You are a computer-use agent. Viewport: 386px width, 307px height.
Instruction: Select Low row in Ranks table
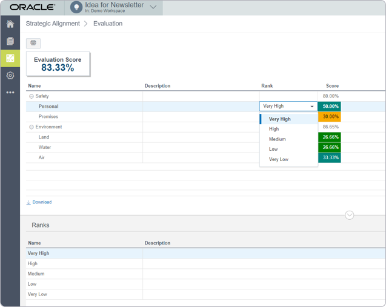click(x=206, y=284)
